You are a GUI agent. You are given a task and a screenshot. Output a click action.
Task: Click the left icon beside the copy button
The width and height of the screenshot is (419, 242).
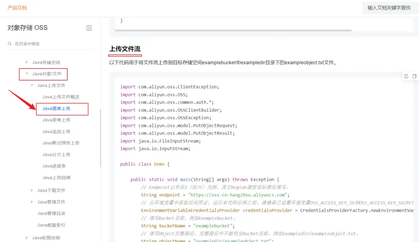point(406,76)
